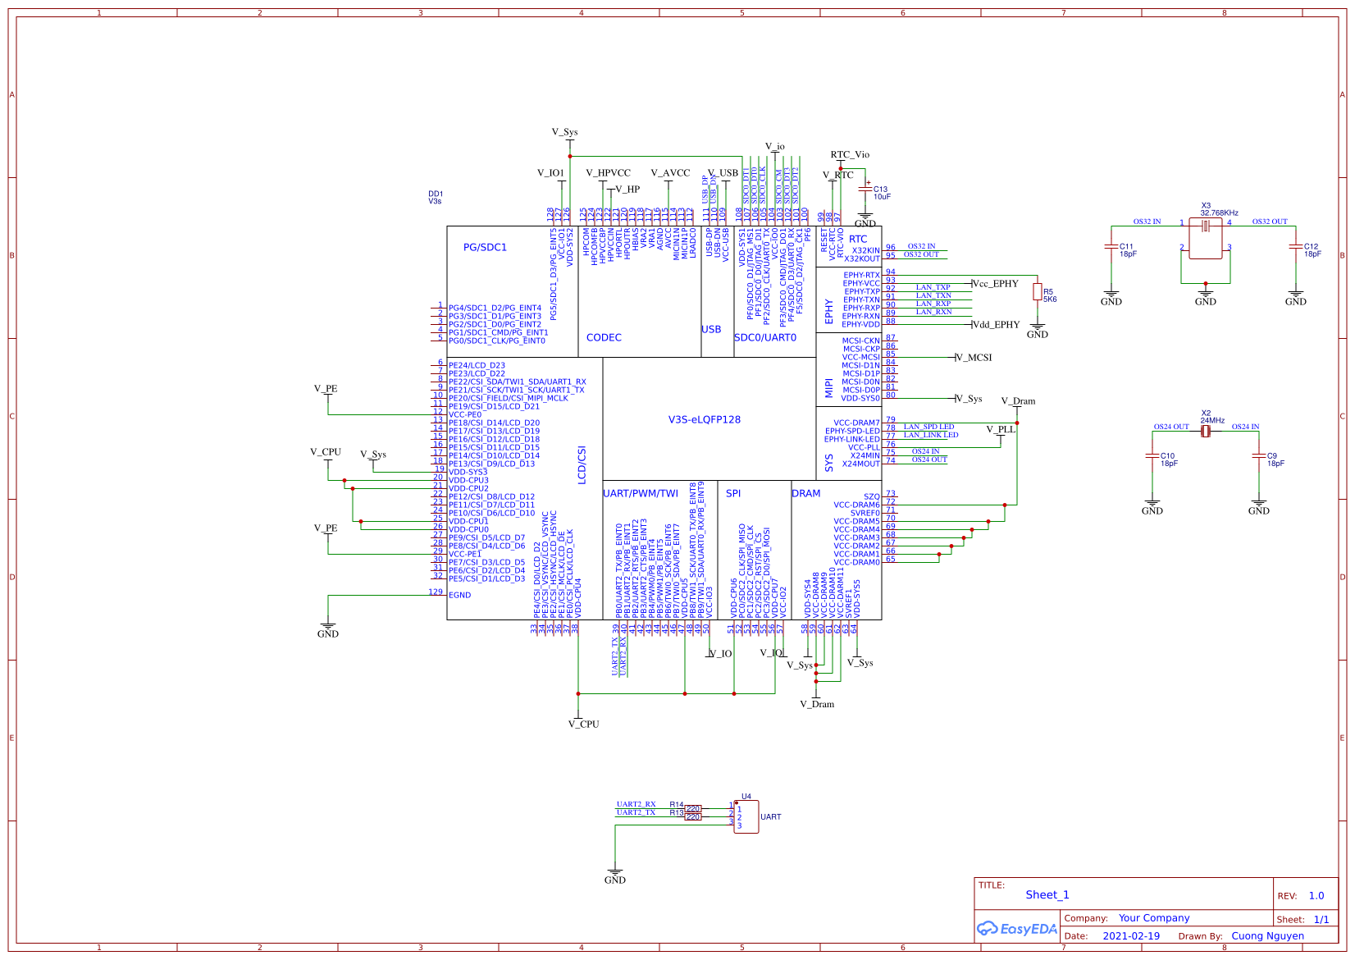Image resolution: width=1355 pixels, height=960 pixels.
Task: Select the Sheet_1 title text
Action: (1047, 895)
